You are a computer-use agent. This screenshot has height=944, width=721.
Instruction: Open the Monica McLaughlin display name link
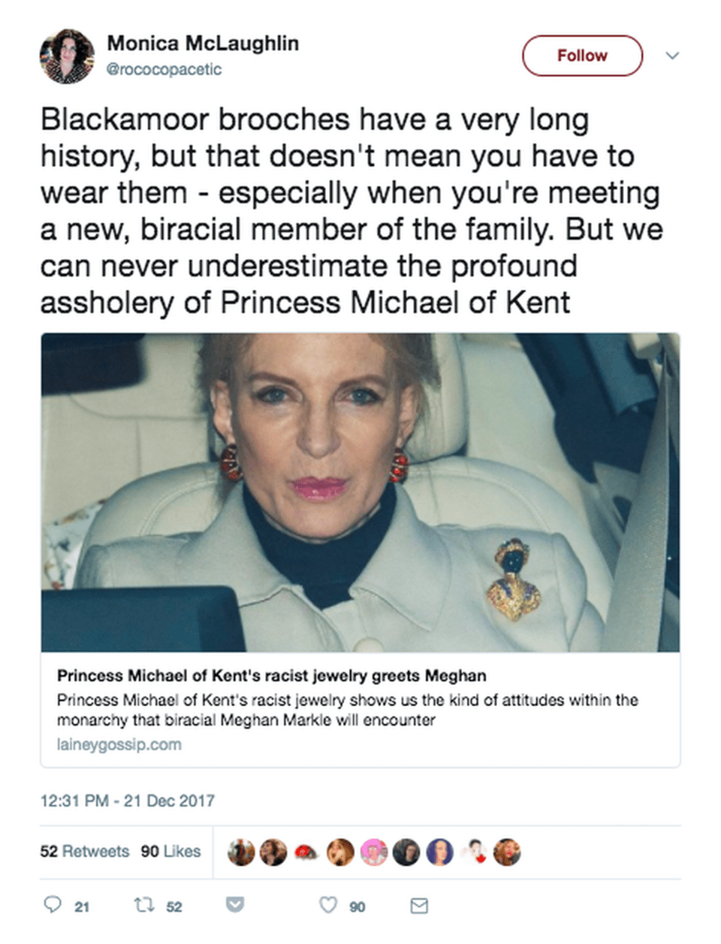click(x=203, y=44)
